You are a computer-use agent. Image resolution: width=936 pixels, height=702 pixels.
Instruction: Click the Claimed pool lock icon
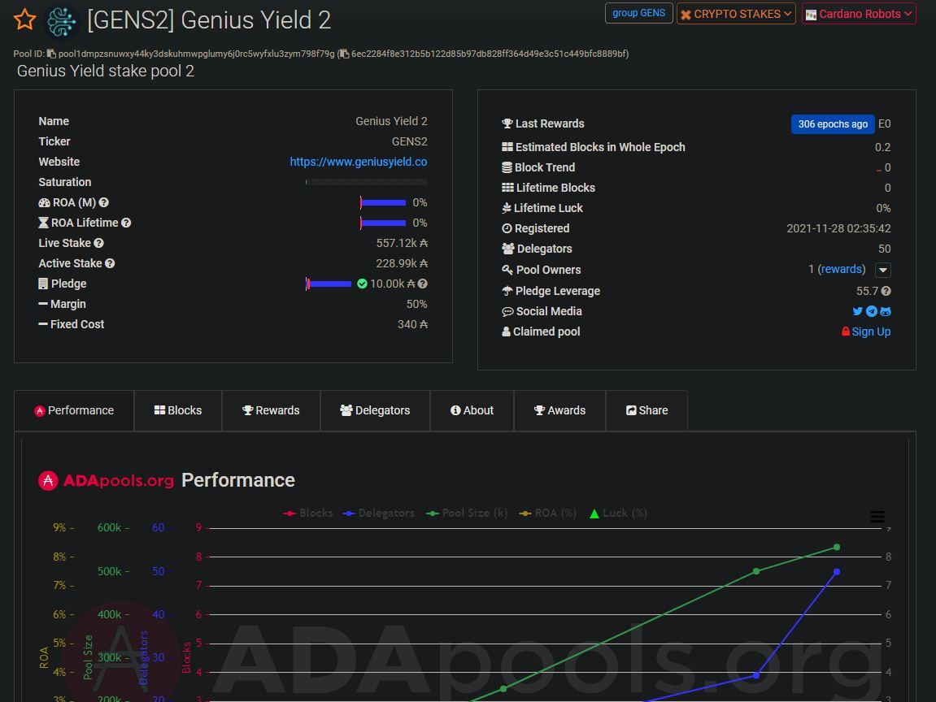pos(845,331)
